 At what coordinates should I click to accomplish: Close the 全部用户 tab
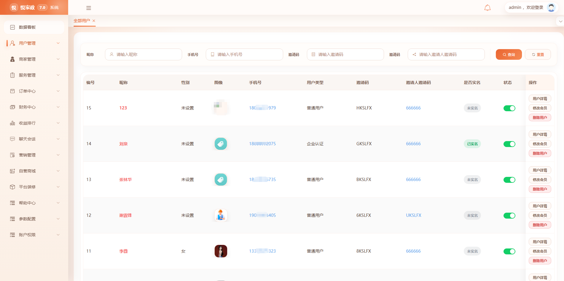coord(94,21)
